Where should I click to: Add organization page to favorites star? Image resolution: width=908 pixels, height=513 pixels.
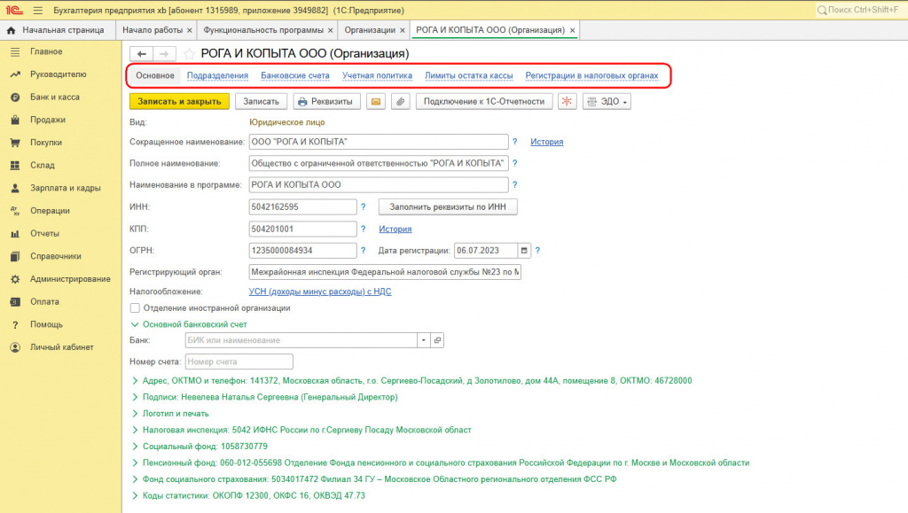click(189, 54)
